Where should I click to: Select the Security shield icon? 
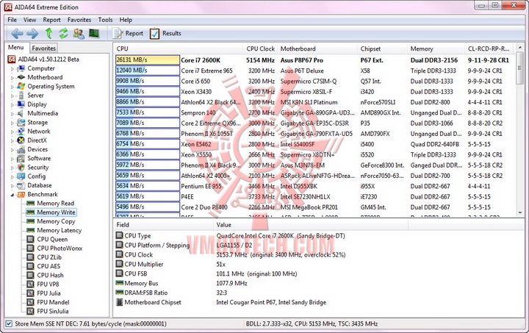pos(21,168)
